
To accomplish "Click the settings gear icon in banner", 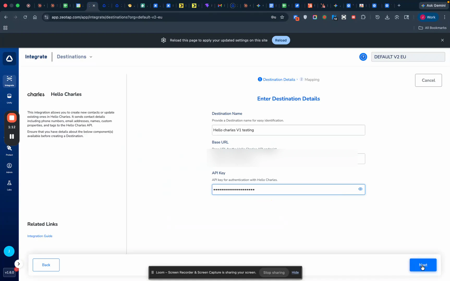I will coord(163,40).
